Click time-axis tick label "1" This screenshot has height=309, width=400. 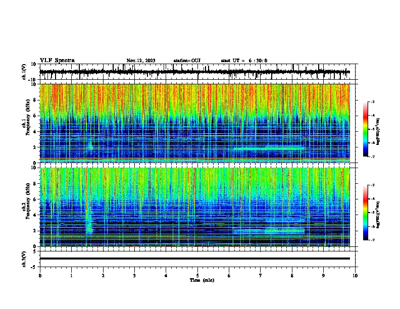click(x=71, y=276)
